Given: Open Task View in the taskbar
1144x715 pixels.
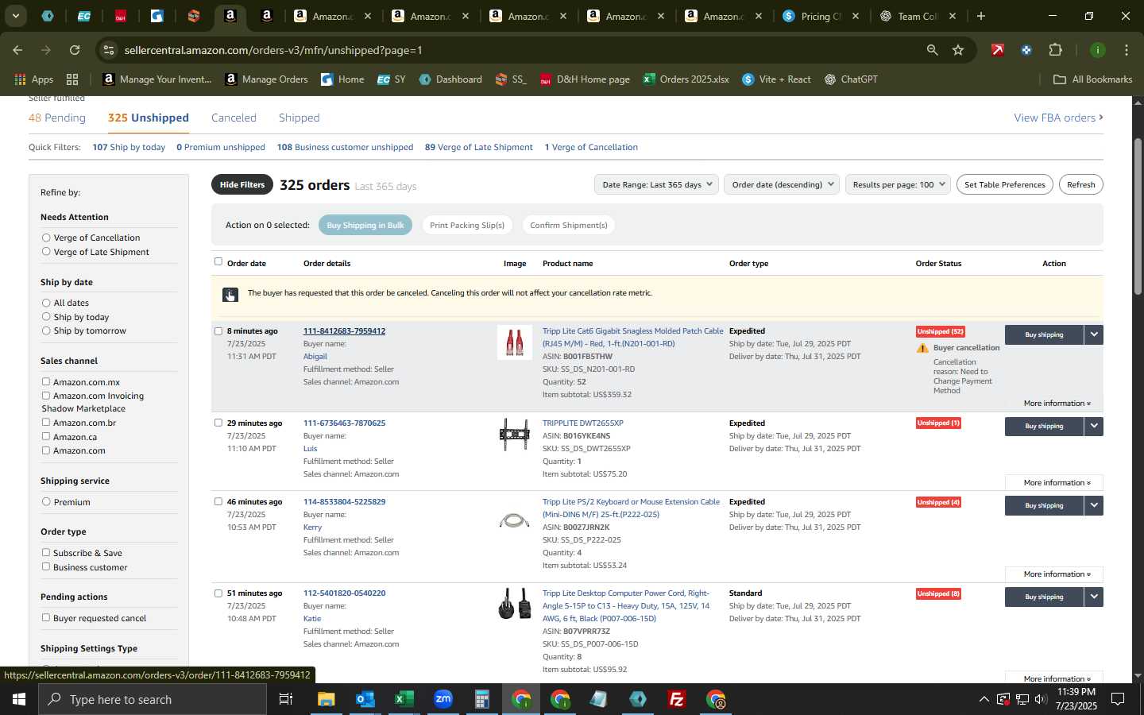Looking at the screenshot, I should pos(286,699).
